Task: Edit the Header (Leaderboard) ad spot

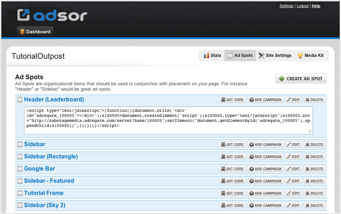Action: (293, 100)
